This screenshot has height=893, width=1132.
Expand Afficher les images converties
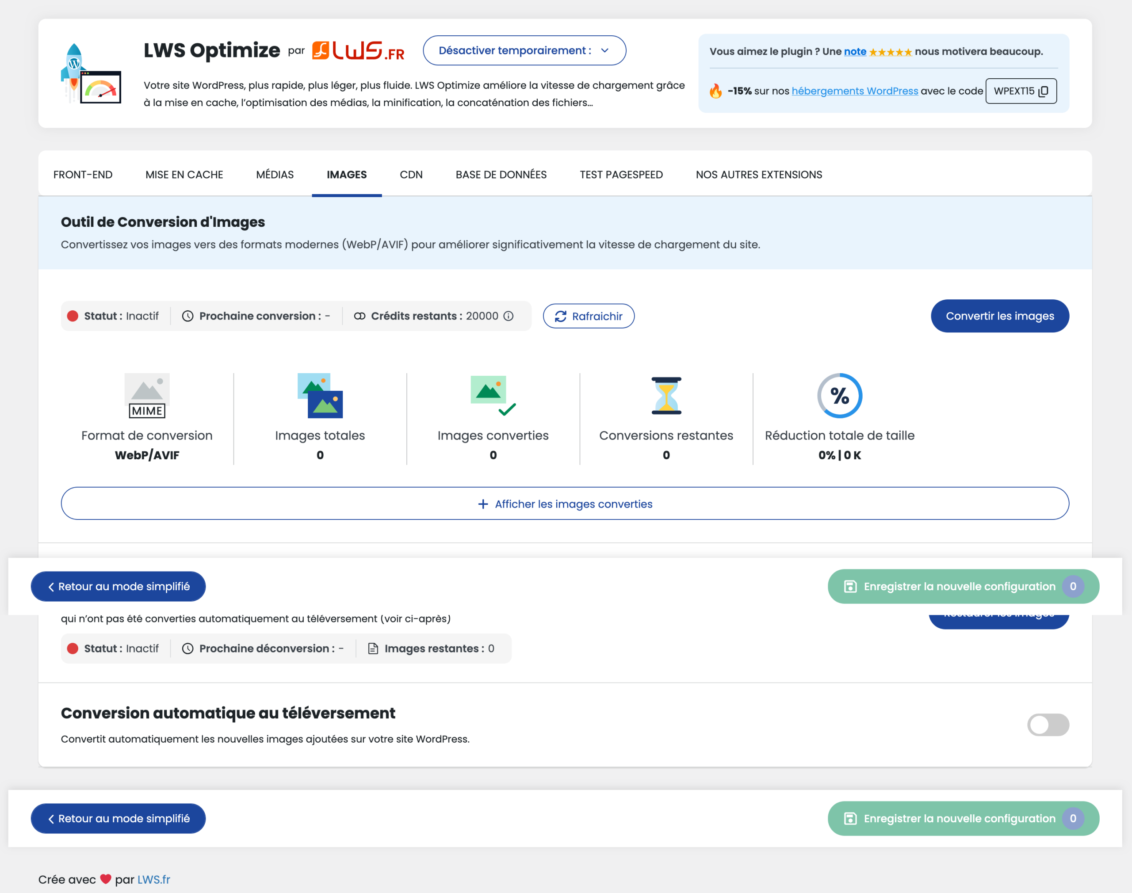click(565, 504)
